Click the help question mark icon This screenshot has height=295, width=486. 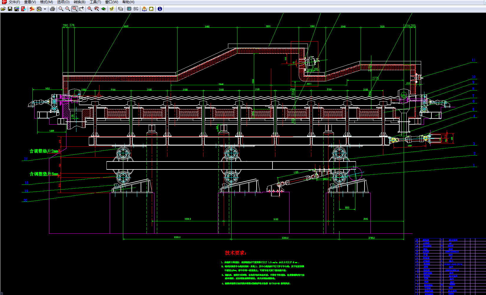144,9
